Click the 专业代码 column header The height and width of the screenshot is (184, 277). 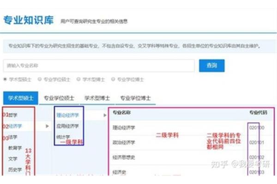(258, 113)
